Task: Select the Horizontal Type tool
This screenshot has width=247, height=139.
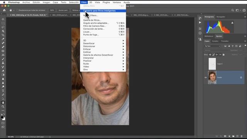Action: (x=3, y=91)
